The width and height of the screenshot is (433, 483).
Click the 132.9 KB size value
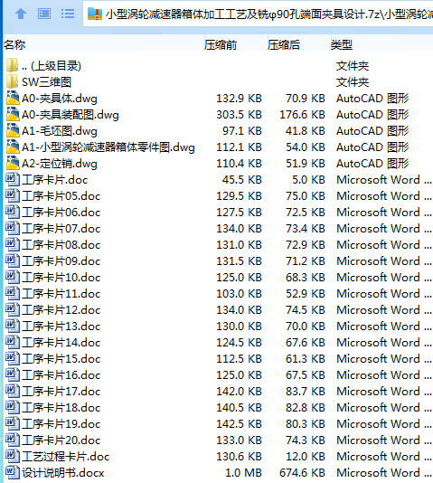coord(239,99)
